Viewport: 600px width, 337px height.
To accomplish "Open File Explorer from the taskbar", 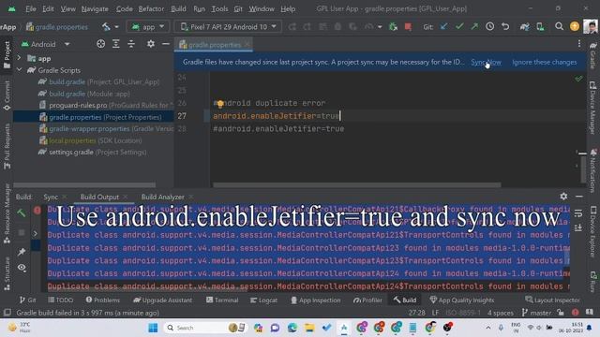I will pos(309,328).
